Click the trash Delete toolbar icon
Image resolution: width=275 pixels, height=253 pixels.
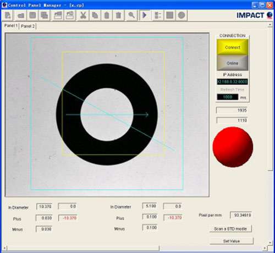pos(118,15)
